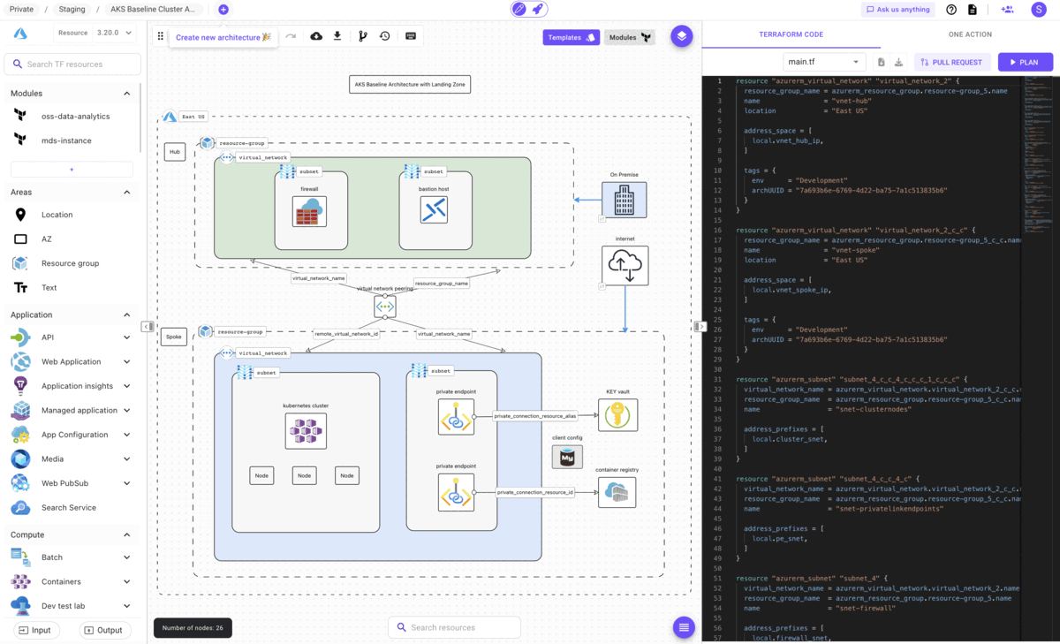Run the PLAN button
The height and width of the screenshot is (644, 1060).
pos(1026,62)
